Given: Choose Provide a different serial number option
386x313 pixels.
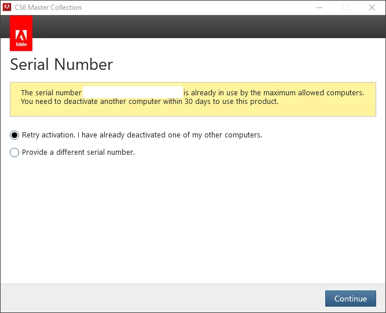Looking at the screenshot, I should tap(14, 152).
